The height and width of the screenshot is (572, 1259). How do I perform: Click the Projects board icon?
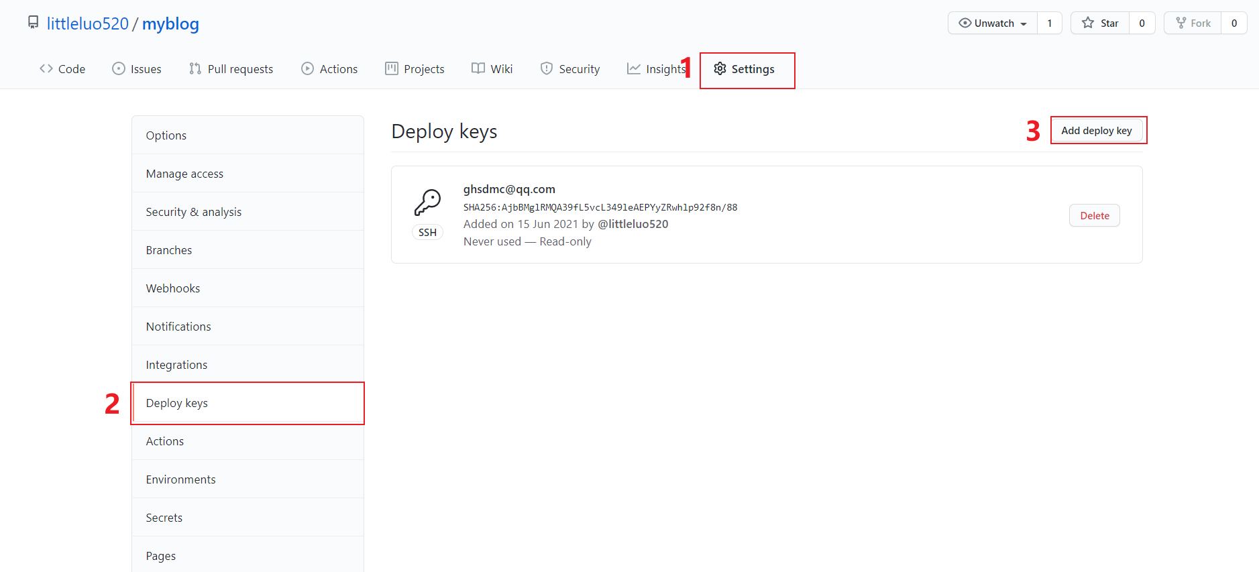[x=392, y=68]
